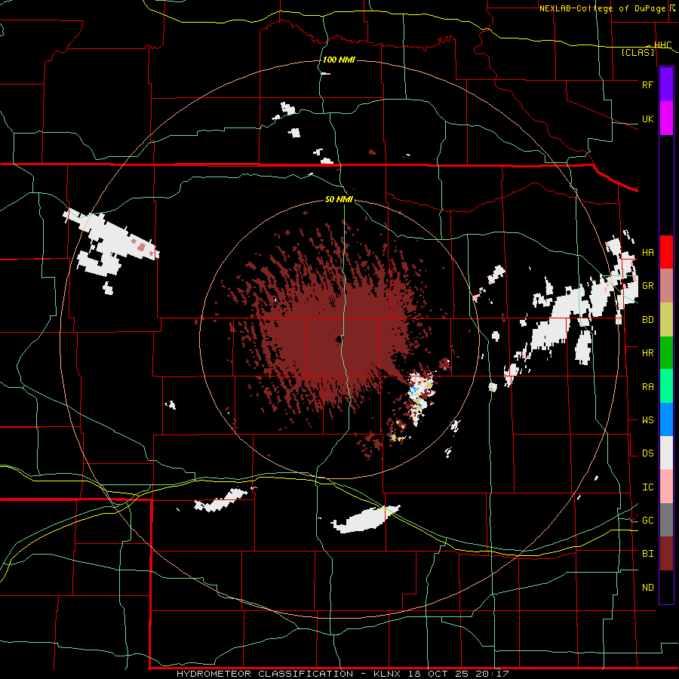
Task: Click the DS legend label
Action: (x=647, y=453)
